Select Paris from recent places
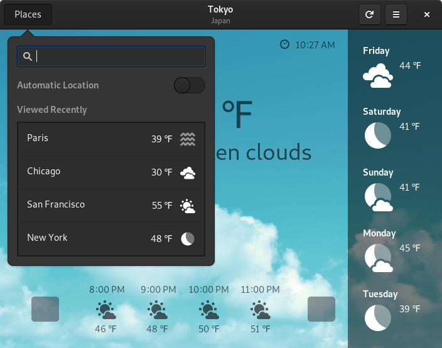The image size is (442, 348). [x=111, y=139]
